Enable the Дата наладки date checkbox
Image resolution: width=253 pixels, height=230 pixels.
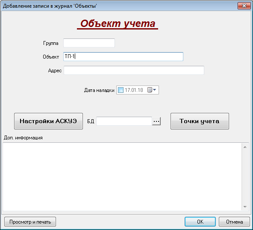pos(121,90)
